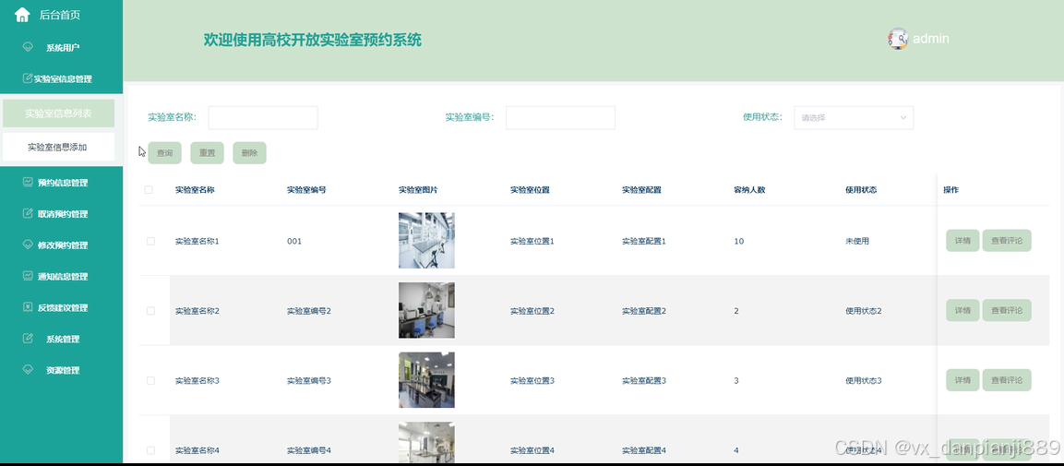Open the 使用状态 请选择 dropdown
The height and width of the screenshot is (466, 1064).
click(854, 117)
